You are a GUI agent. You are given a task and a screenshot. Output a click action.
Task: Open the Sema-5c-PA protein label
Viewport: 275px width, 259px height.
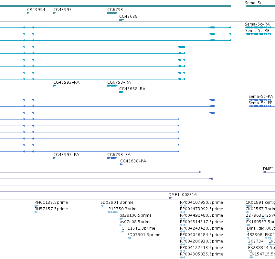pyautogui.click(x=260, y=97)
